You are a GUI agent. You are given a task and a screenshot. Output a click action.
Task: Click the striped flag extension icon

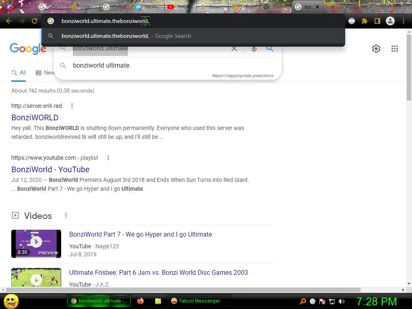(x=352, y=21)
